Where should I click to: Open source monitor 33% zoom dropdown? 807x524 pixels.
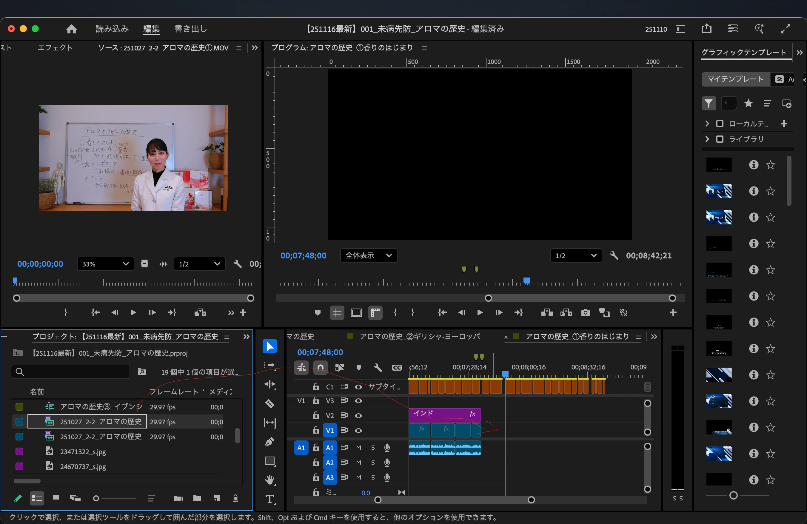click(105, 264)
